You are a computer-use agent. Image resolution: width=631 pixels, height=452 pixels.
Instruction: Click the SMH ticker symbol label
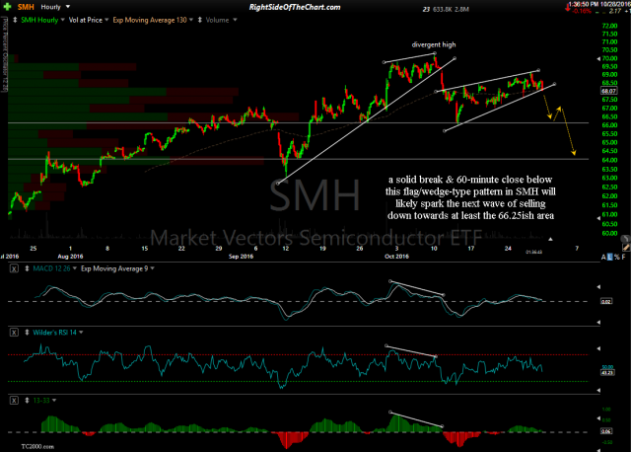(x=26, y=7)
